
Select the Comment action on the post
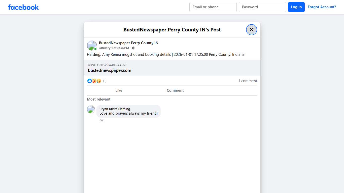tap(175, 90)
